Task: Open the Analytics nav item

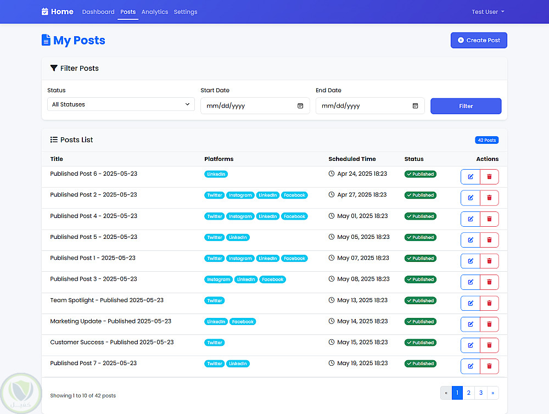Action: coord(154,12)
